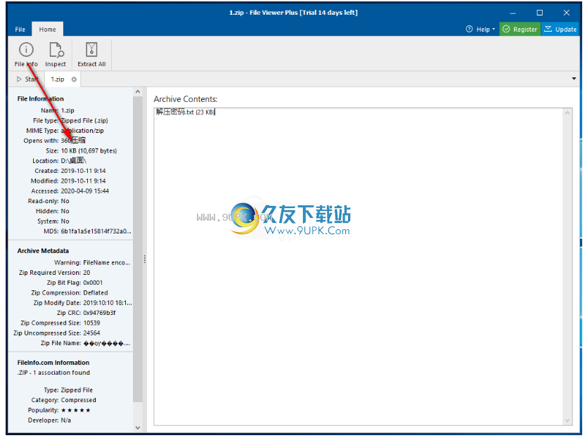
Task: Expand the tab list dropdown arrow
Action: tap(574, 79)
